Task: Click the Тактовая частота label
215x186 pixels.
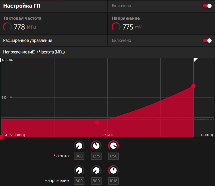Action: [22, 18]
